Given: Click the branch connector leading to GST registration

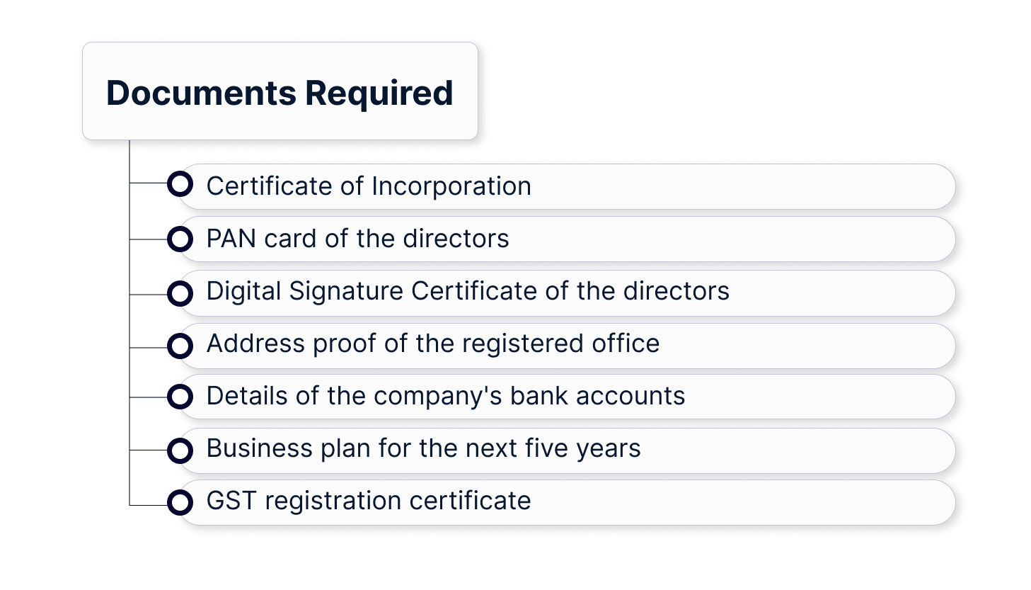Looking at the screenshot, I should 149,505.
